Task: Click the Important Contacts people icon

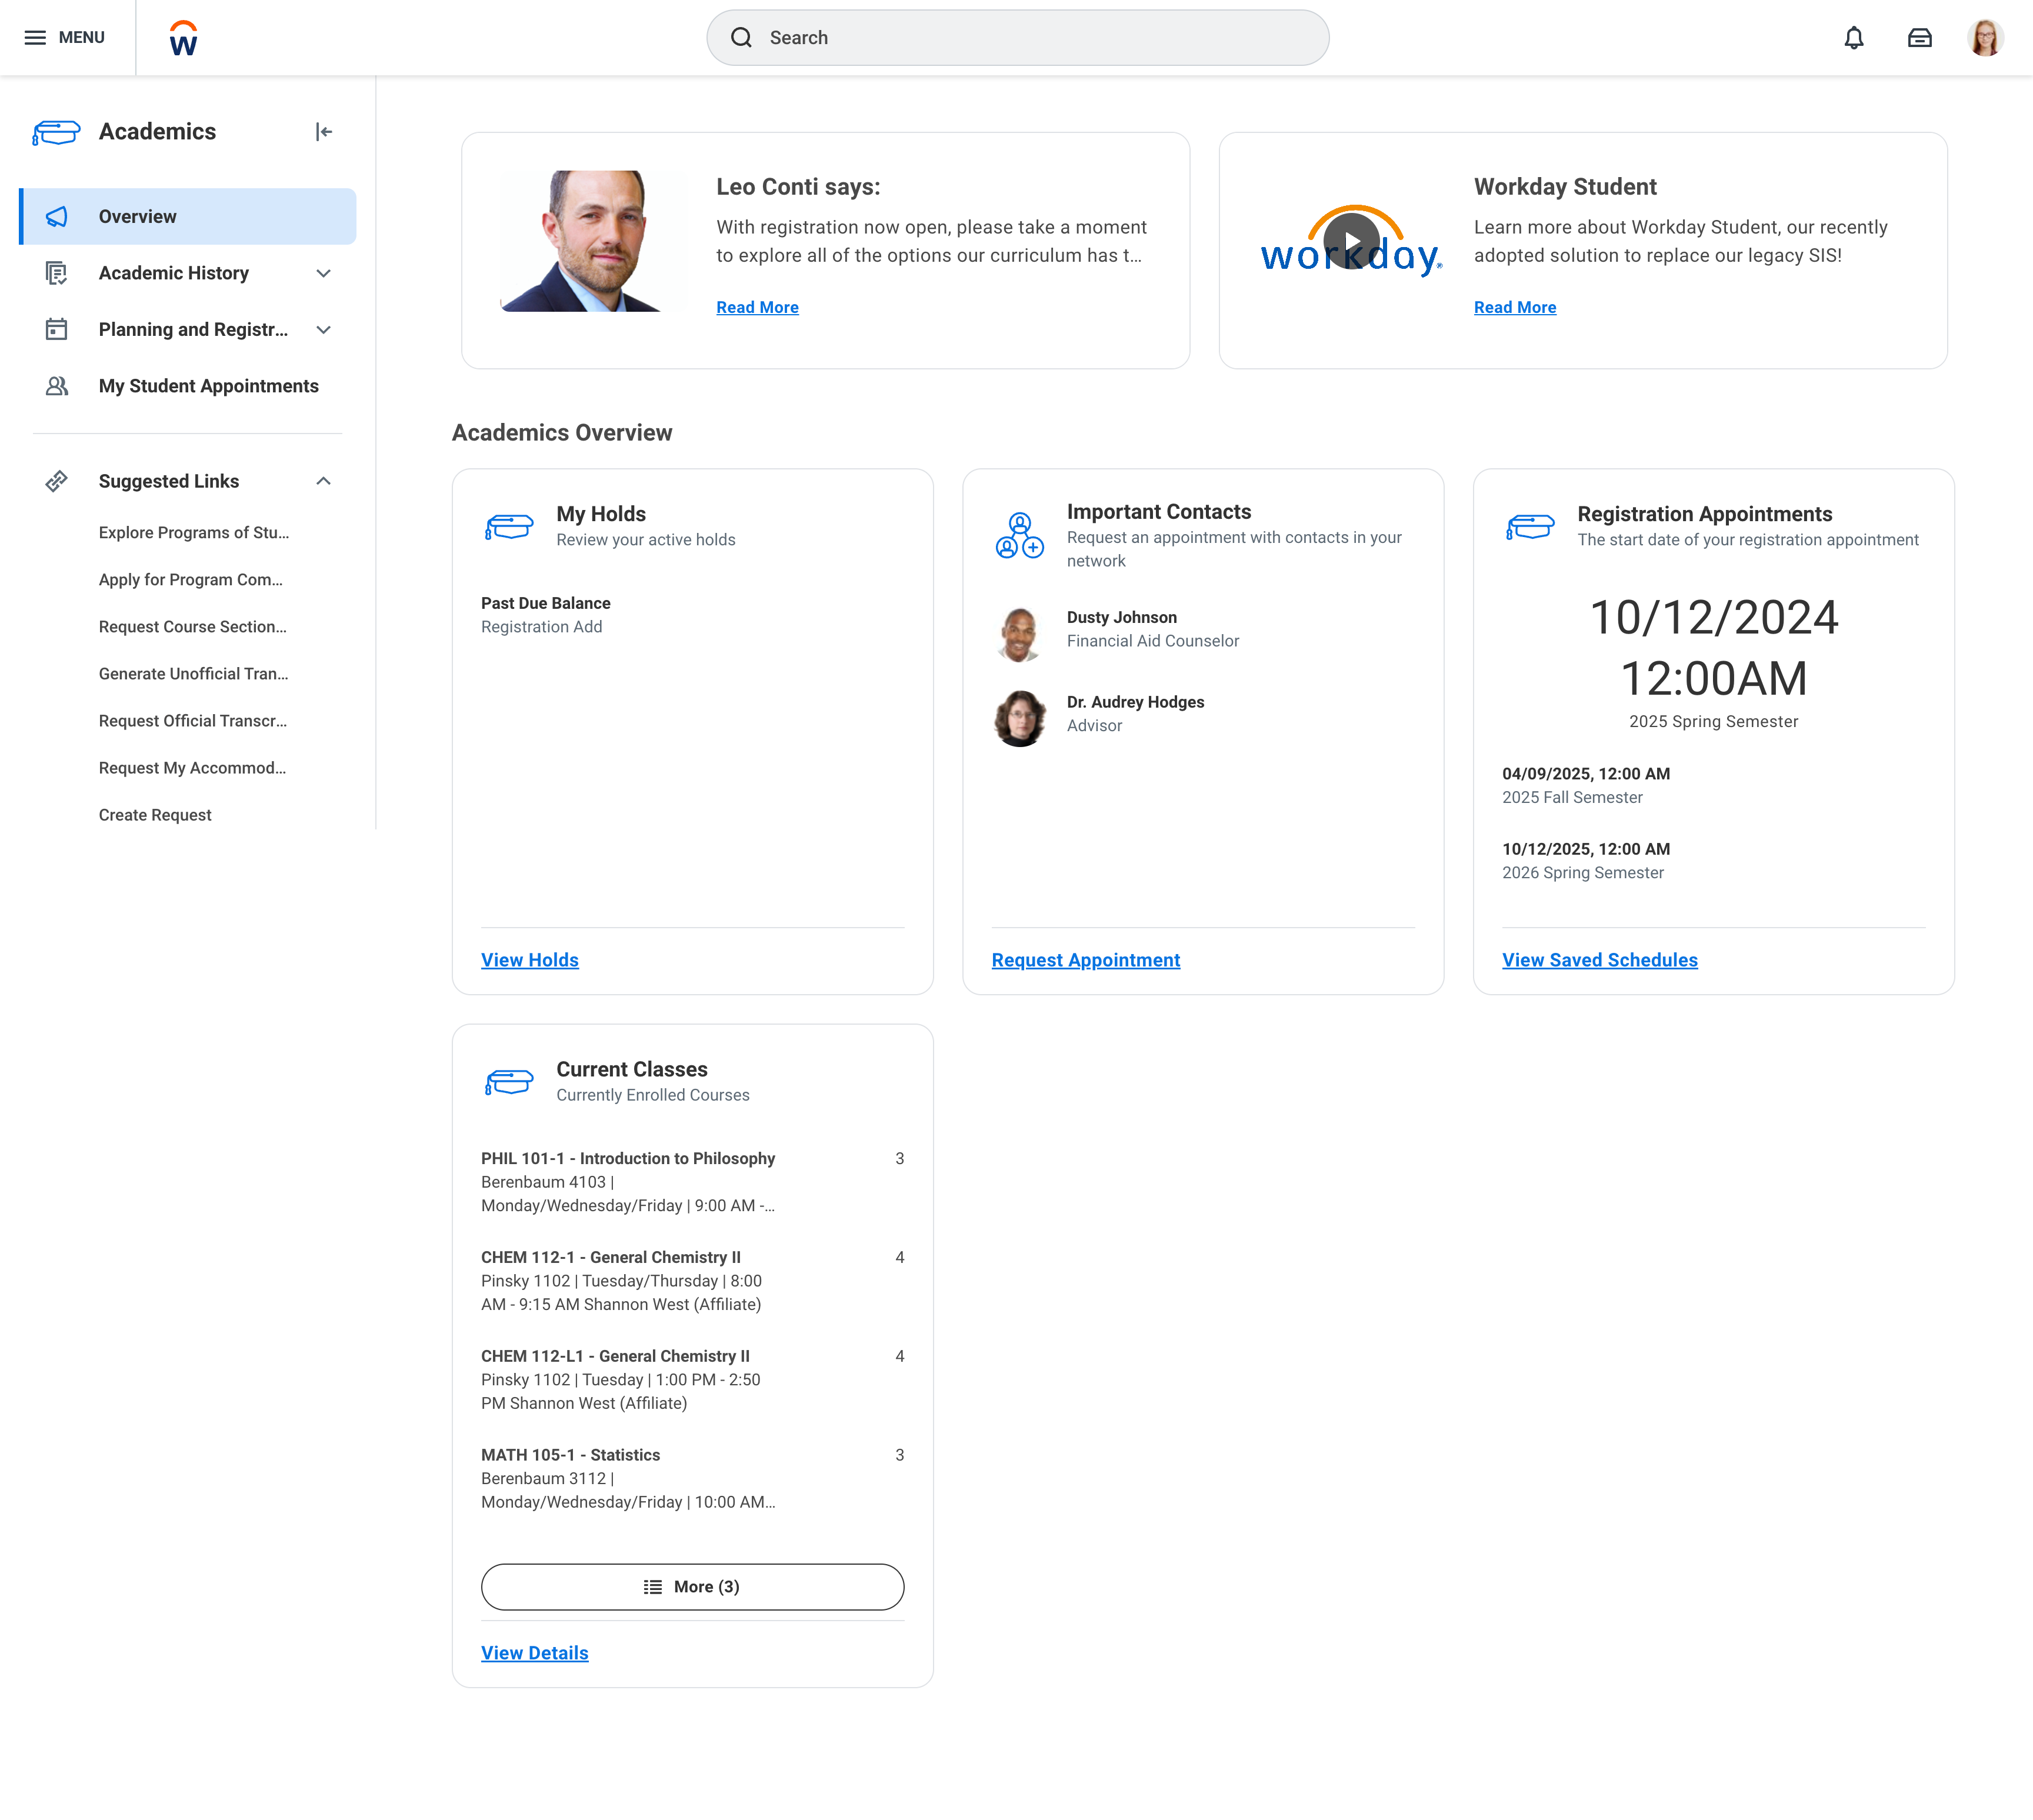Action: 1019,535
